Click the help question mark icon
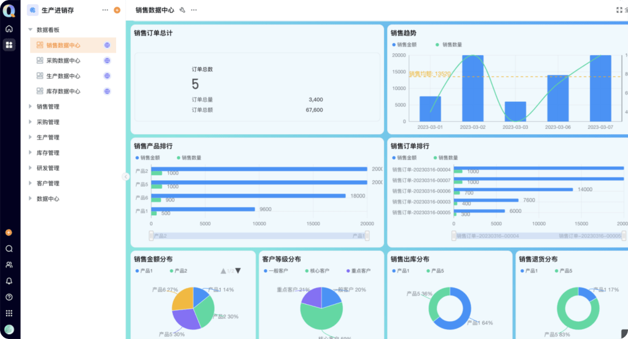 pos(9,297)
